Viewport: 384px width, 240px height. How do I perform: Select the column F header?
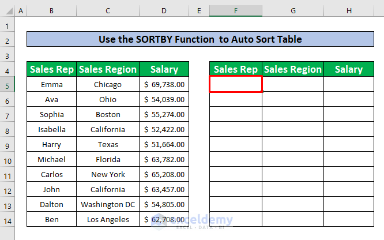pos(235,11)
